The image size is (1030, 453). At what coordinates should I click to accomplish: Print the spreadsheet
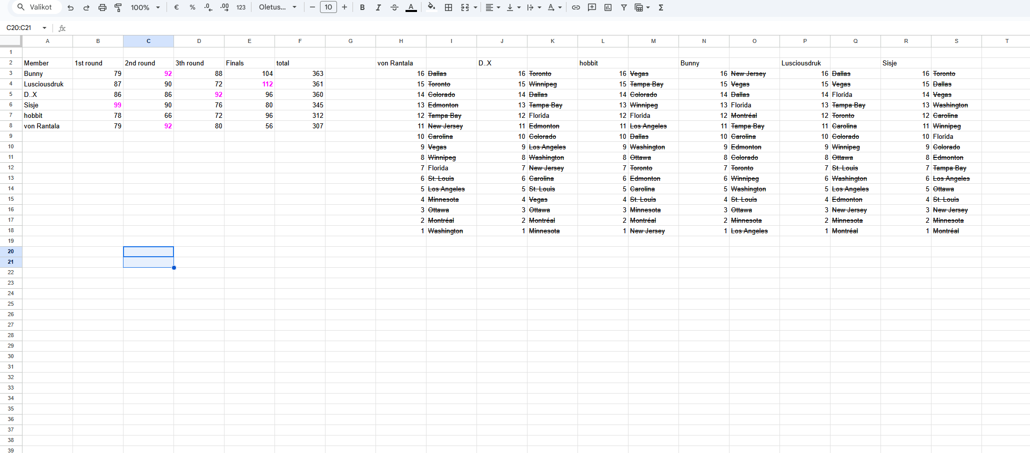click(102, 7)
